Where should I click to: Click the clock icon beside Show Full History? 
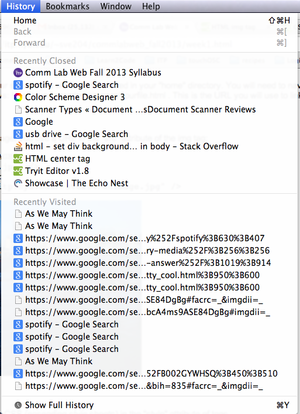pyautogui.click(x=18, y=405)
